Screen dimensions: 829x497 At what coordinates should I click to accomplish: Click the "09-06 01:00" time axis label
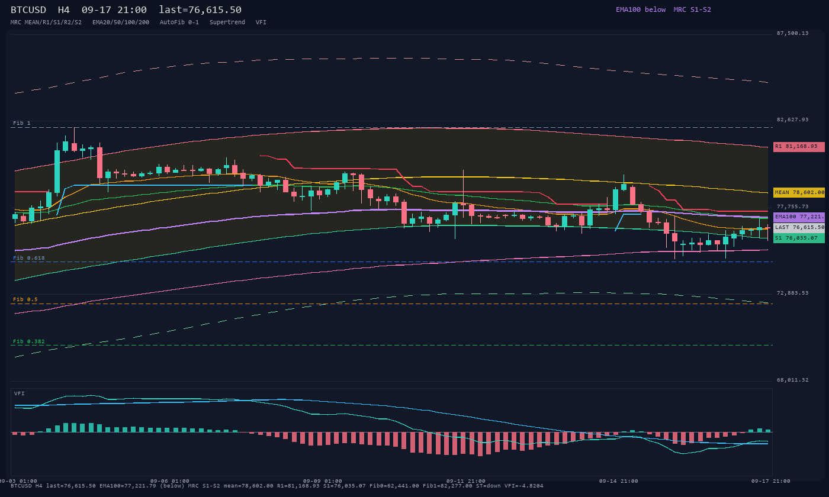point(170,481)
